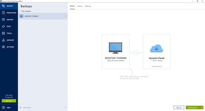Click the Acronis Cloud destination title
The image size is (205, 111).
coord(157,58)
